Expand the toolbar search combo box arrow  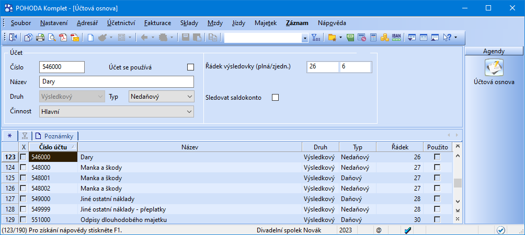click(305, 38)
